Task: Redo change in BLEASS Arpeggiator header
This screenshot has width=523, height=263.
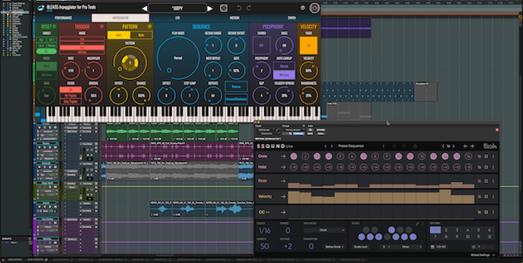Action: click(x=249, y=8)
